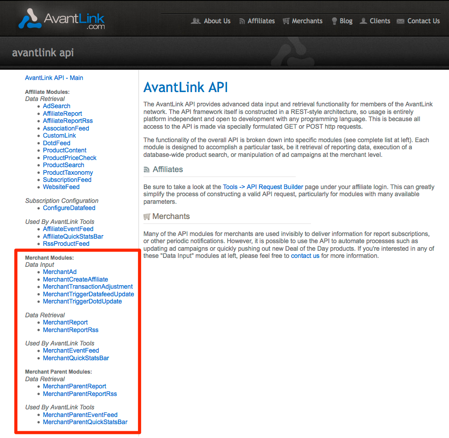The width and height of the screenshot is (449, 438).
Task: Follow the Tools -> API Request Builder link
Action: pyautogui.click(x=263, y=187)
